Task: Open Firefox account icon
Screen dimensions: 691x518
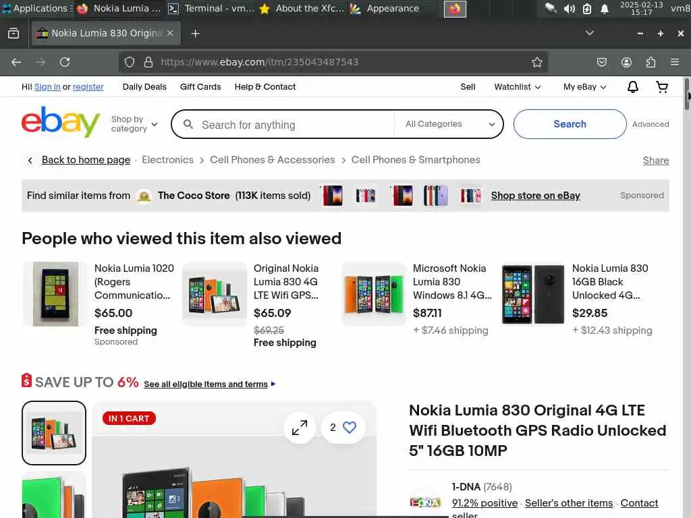Action: coord(626,62)
